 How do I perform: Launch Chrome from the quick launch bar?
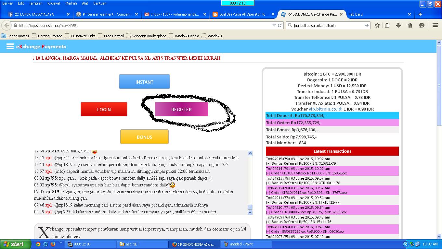click(38, 244)
